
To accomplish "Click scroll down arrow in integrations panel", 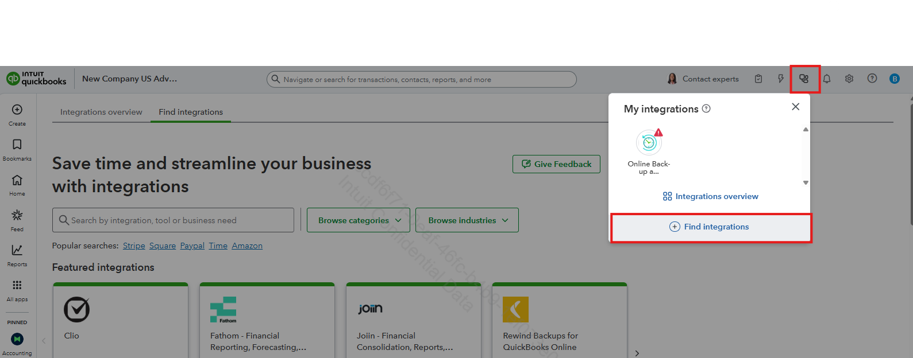I will (x=806, y=182).
